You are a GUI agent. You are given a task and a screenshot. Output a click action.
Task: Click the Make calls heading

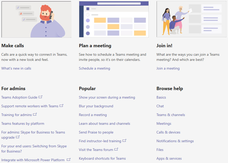pos(13,46)
